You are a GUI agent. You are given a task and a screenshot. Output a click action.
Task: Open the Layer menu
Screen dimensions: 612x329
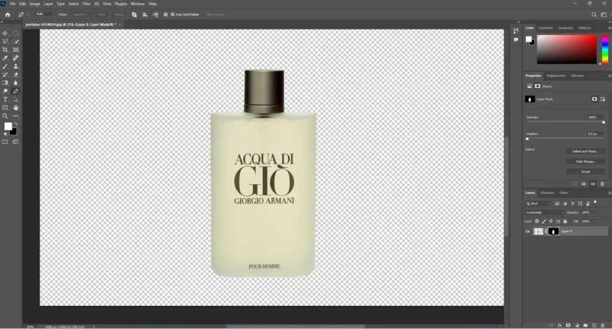point(48,4)
